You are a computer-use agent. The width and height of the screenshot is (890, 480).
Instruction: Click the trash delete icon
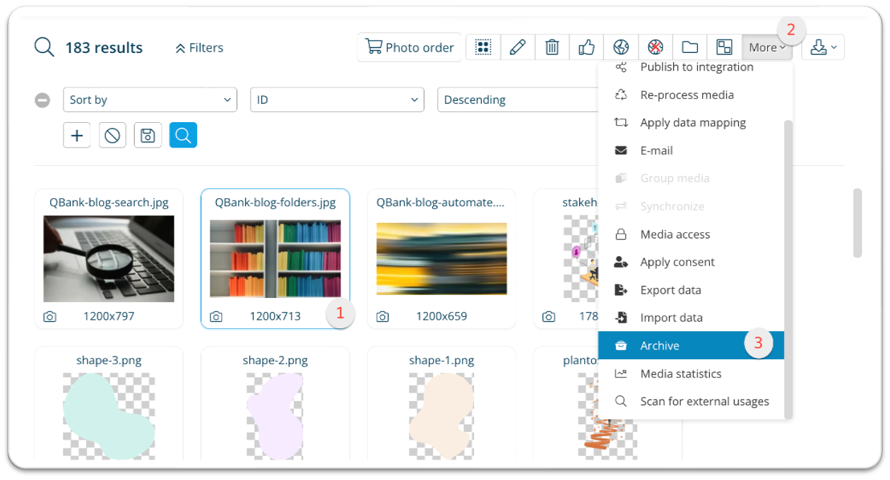coord(552,47)
